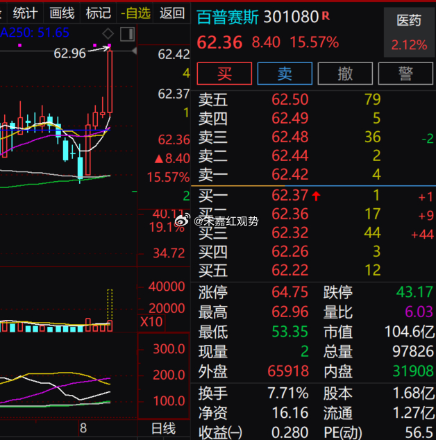The image size is (436, 440).
Task: Click the X10 volume scale button
Action: pyautogui.click(x=151, y=322)
